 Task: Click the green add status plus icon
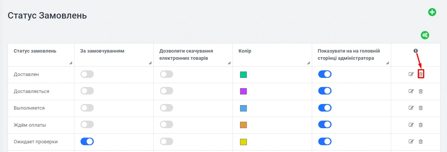pos(432,12)
